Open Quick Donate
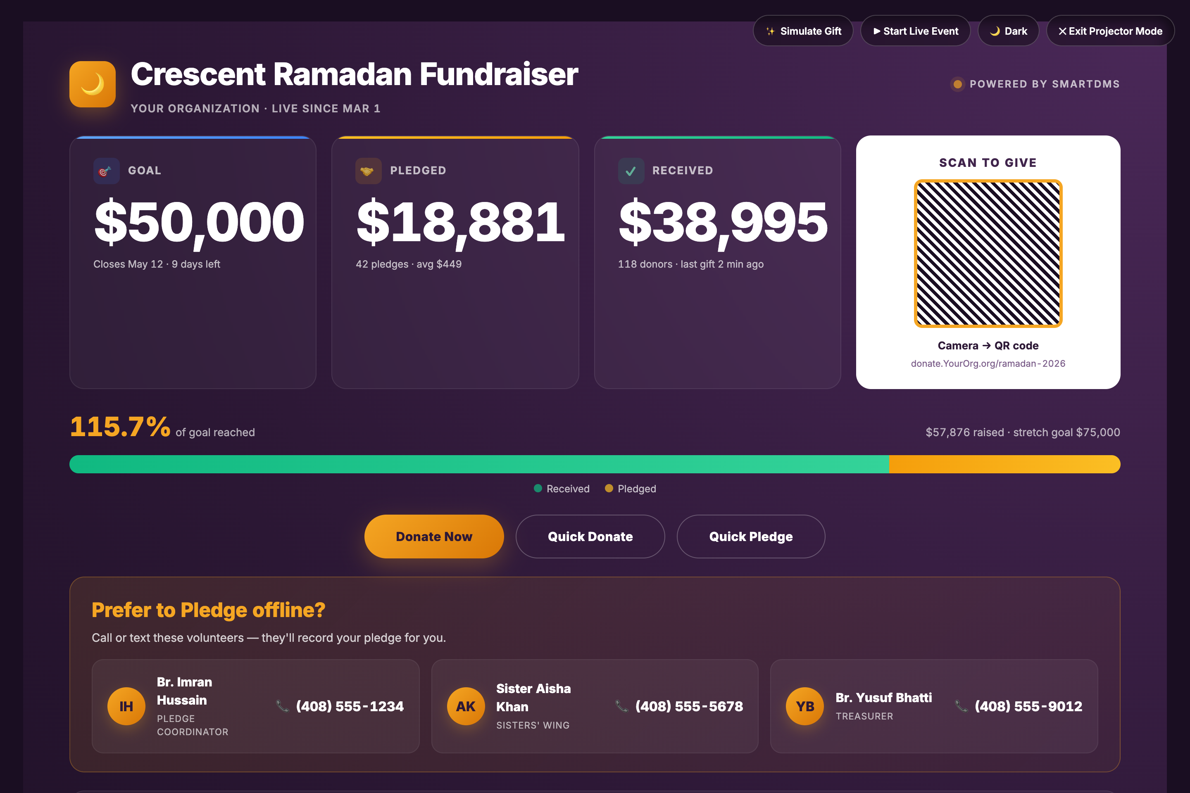 pos(590,537)
